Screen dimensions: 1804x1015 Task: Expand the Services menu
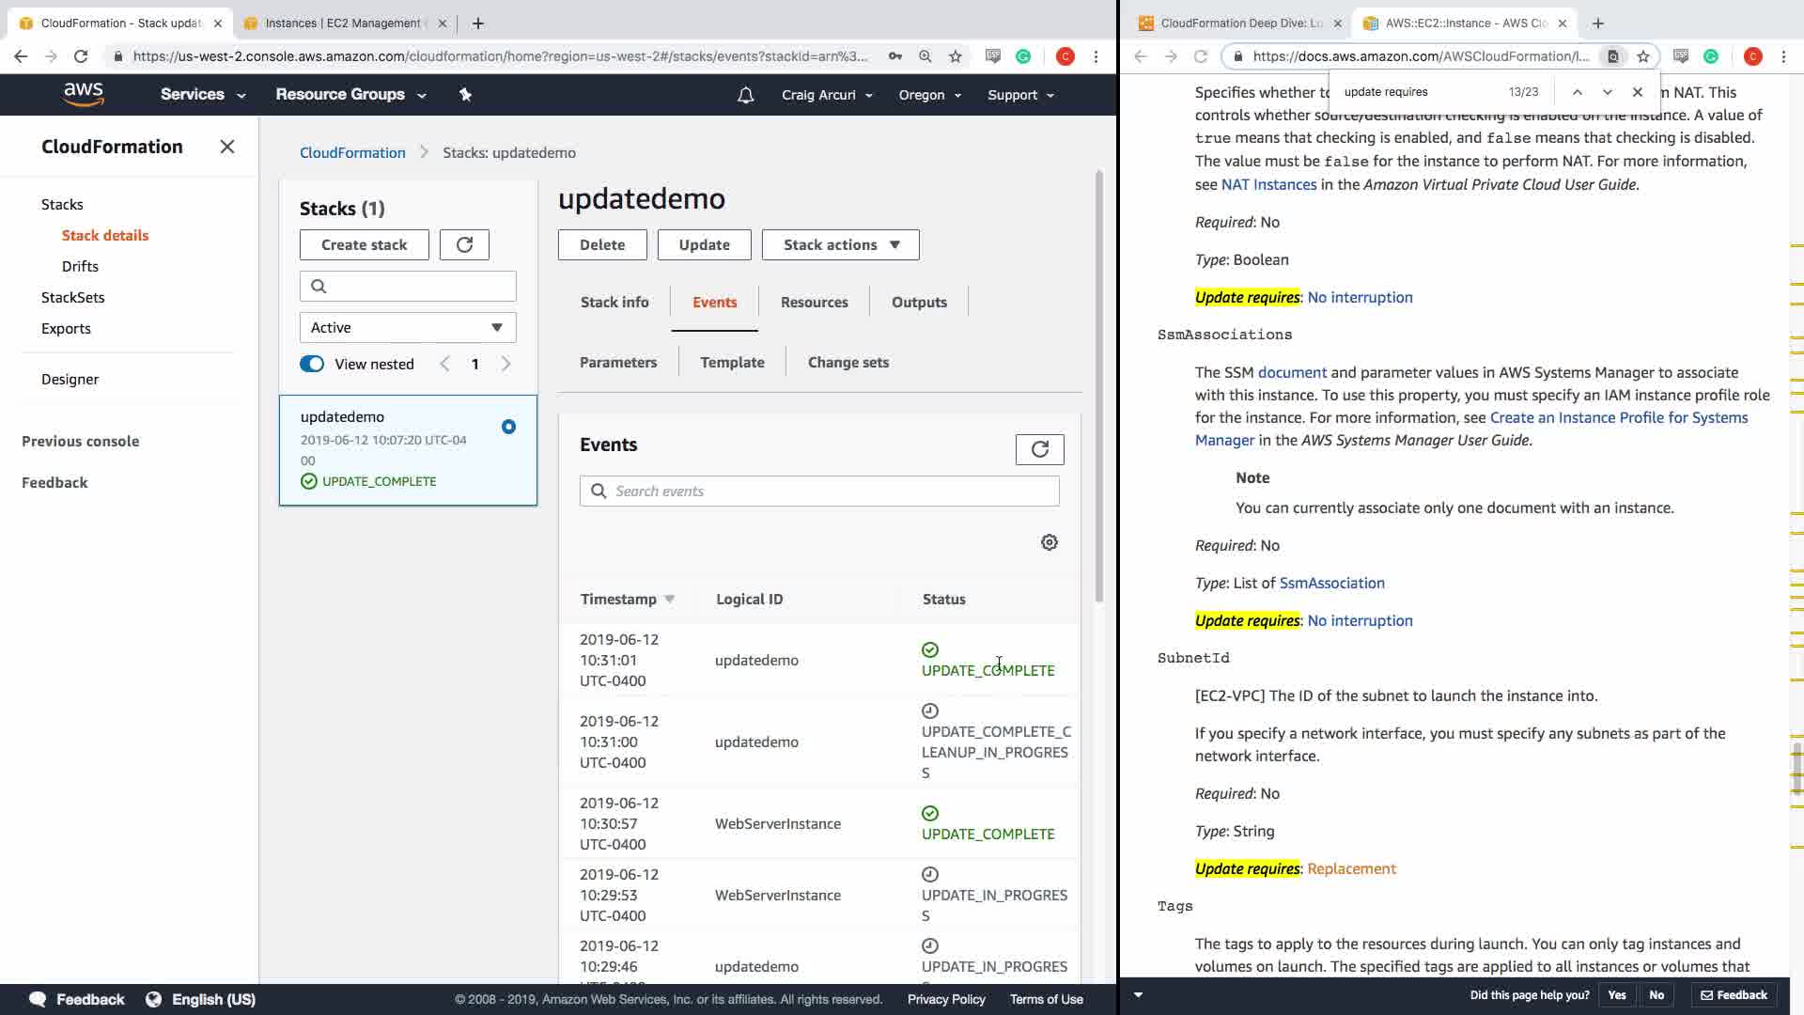[x=202, y=95]
